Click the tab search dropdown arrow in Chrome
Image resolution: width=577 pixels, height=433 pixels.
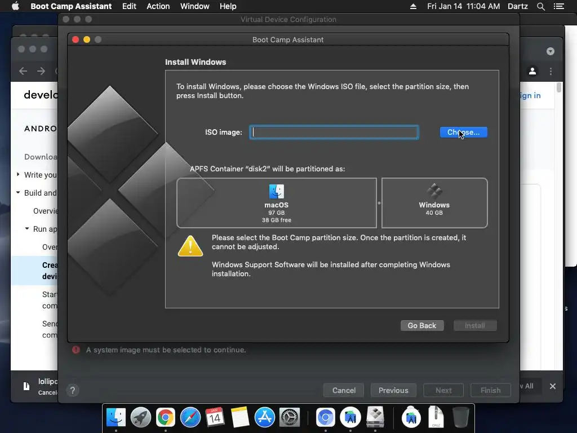pyautogui.click(x=550, y=51)
